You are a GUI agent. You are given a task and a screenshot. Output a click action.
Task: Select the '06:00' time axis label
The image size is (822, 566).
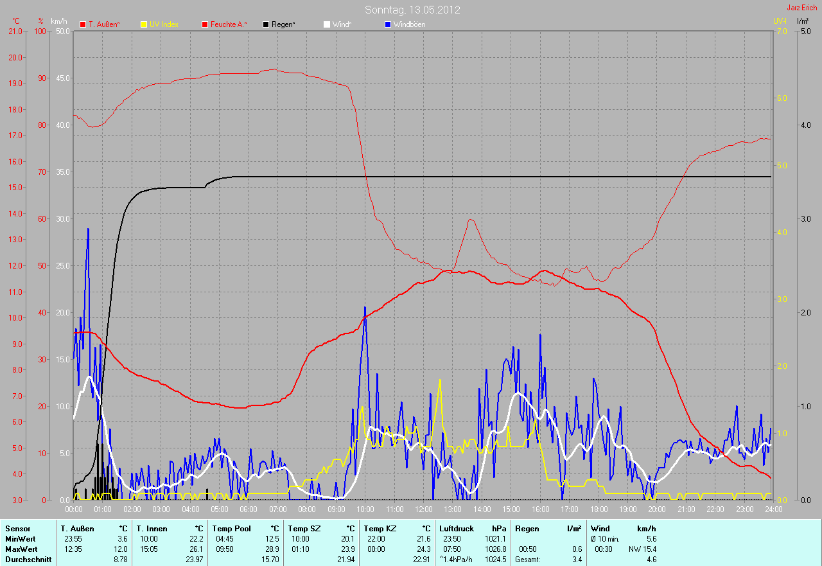(x=249, y=509)
